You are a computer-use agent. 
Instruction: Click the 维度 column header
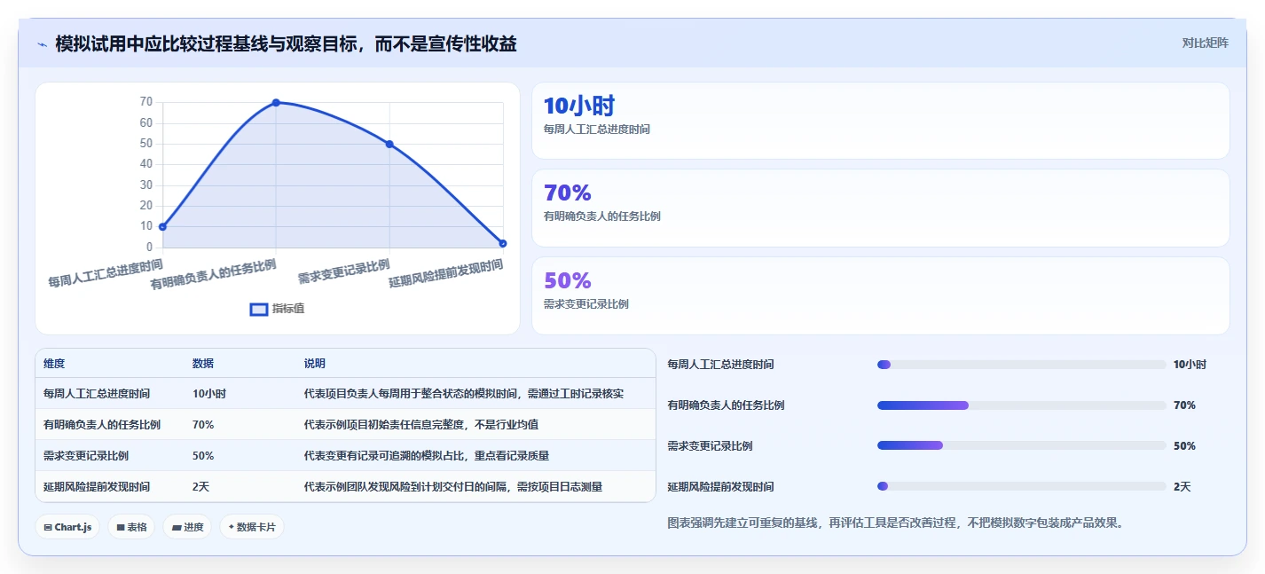[x=54, y=364]
